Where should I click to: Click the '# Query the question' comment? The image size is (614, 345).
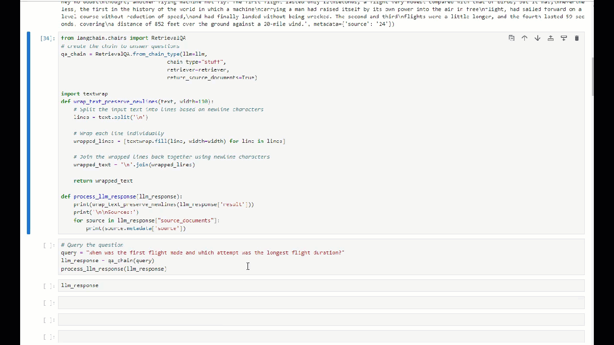tap(92, 245)
